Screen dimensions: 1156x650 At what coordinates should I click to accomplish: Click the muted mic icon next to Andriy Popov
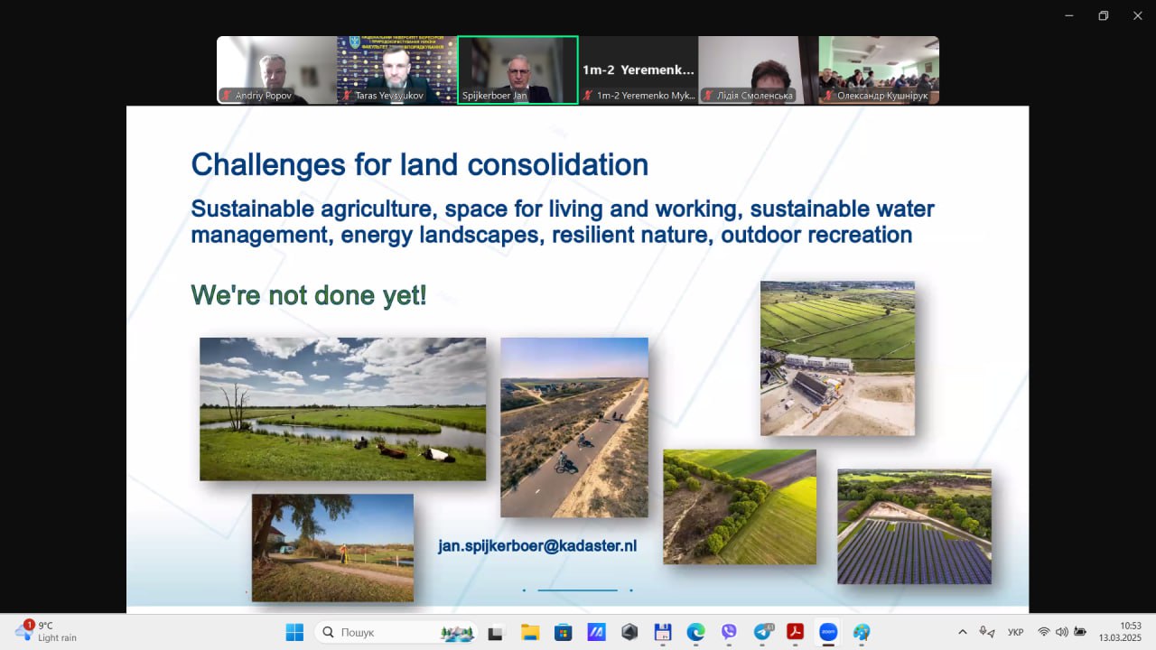pos(227,95)
